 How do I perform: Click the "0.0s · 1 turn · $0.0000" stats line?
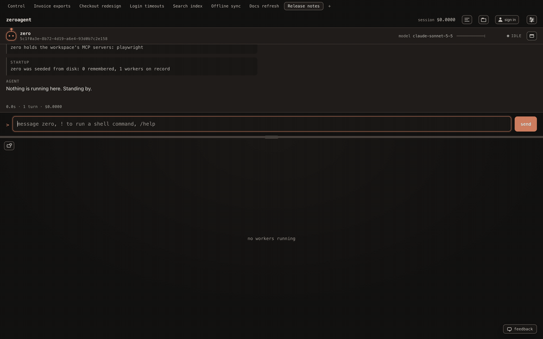point(34,106)
